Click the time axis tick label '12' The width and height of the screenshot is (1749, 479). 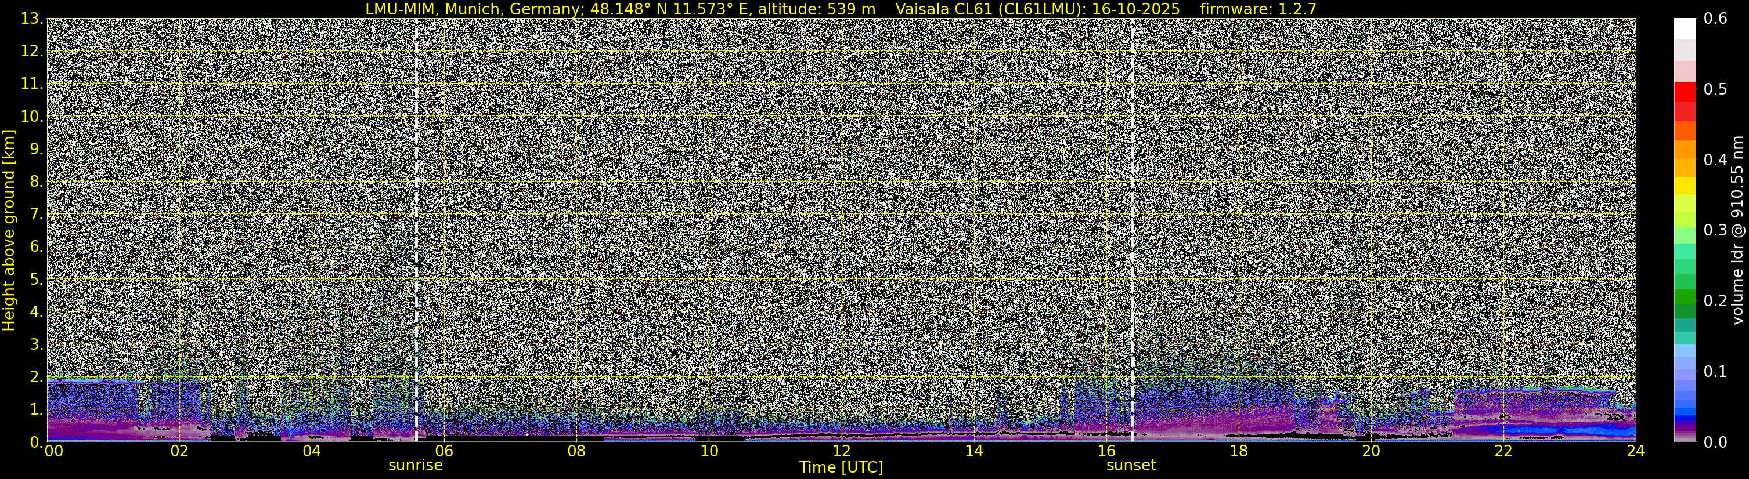point(841,451)
